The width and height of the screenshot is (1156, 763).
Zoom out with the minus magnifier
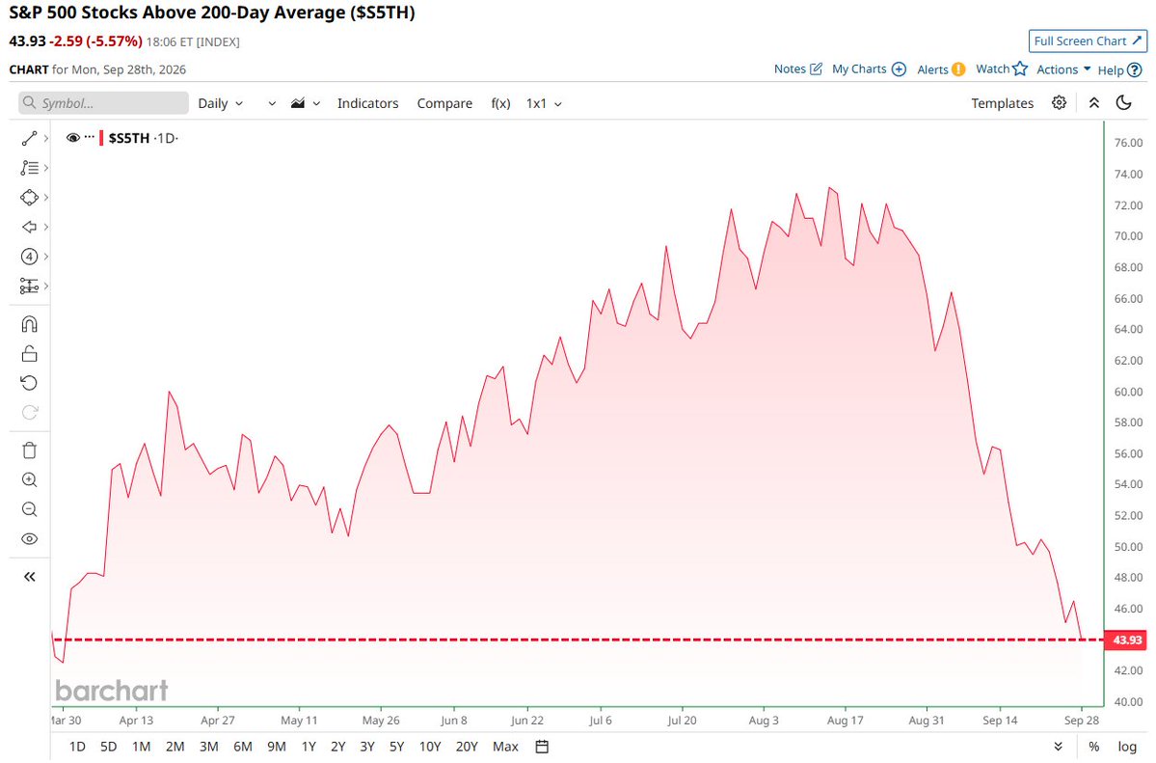coord(29,509)
